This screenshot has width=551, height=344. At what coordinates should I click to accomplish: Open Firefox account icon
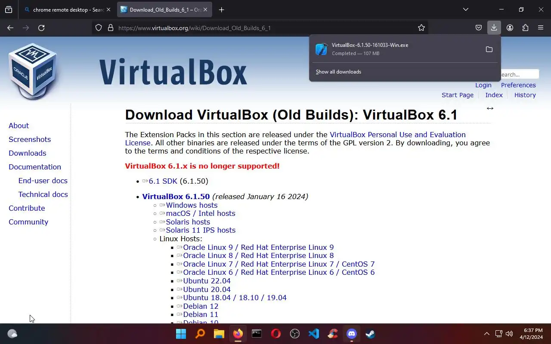(510, 28)
